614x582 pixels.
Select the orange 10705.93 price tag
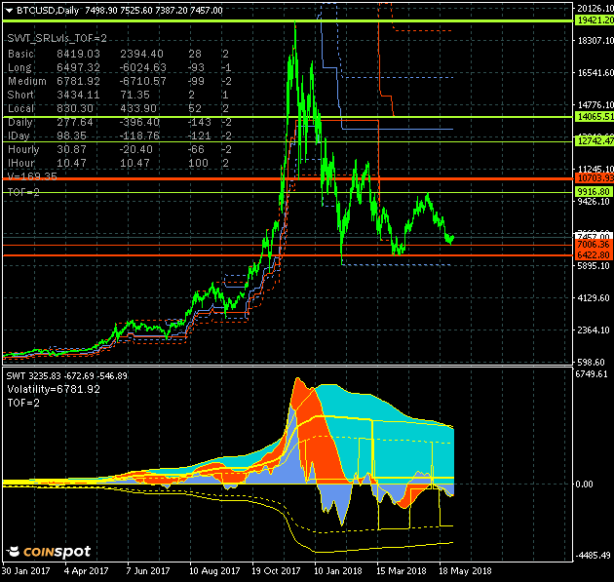593,178
